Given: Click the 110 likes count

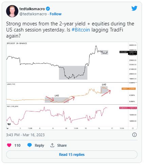Looking at the screenshot, I should [x=17, y=145].
